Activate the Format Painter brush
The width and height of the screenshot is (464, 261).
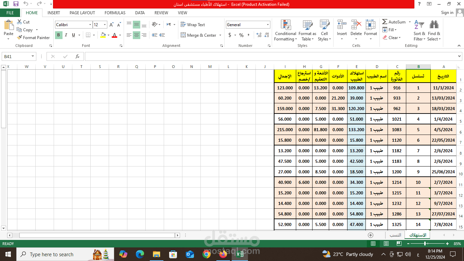point(33,38)
